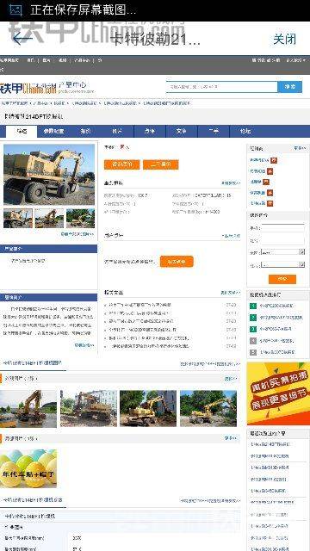Click the first orange button above the spec list

click(x=121, y=164)
